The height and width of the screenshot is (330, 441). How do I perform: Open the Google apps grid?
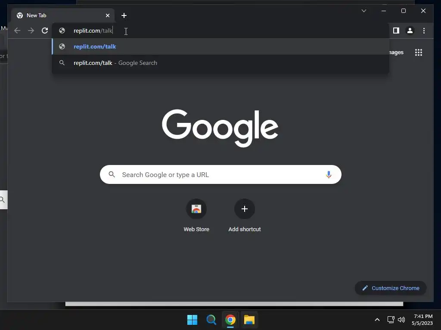(419, 52)
